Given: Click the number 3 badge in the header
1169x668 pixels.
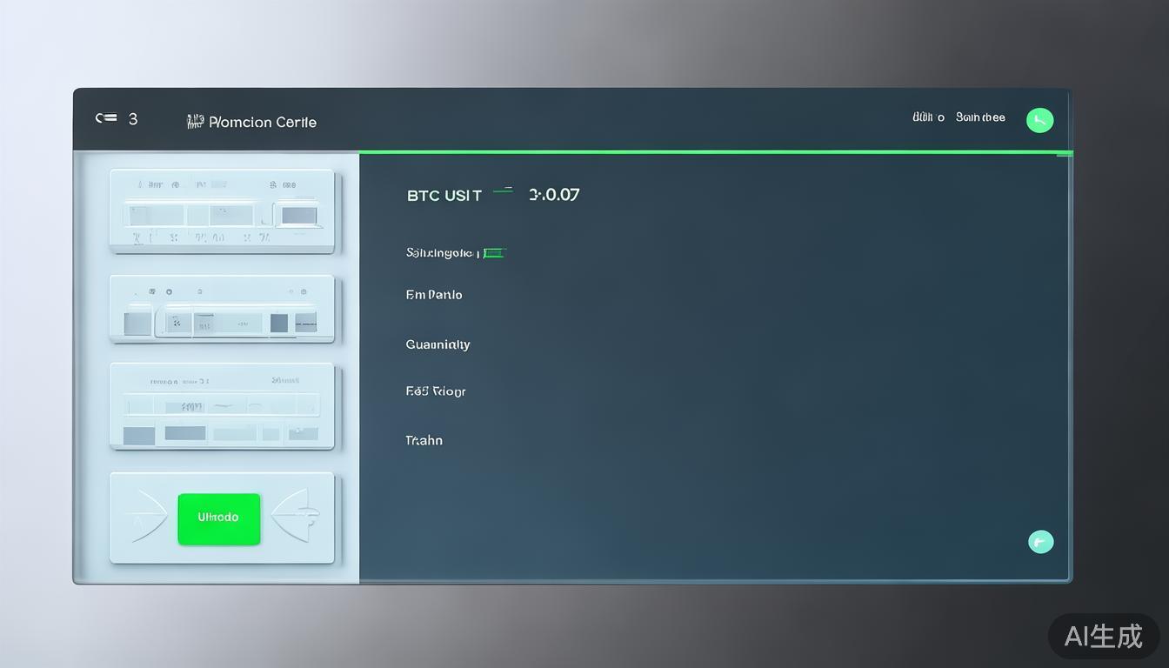Looking at the screenshot, I should (x=133, y=118).
